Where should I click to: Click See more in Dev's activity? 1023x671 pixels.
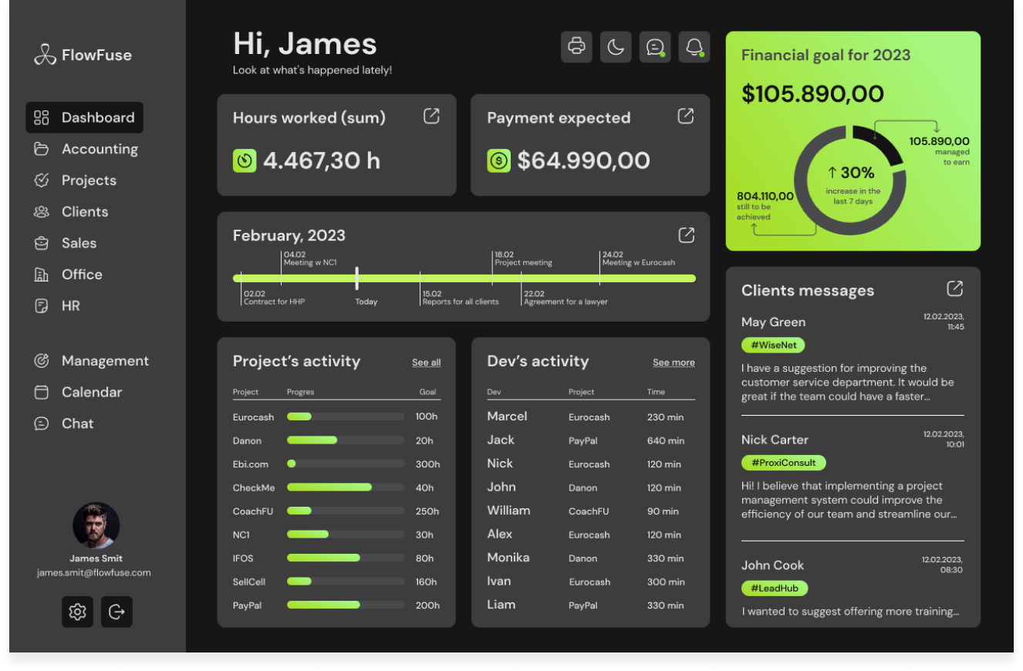[674, 362]
